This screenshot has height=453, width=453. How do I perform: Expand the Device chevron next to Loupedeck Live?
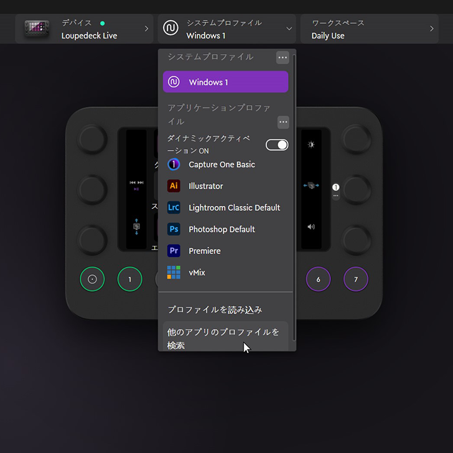click(146, 29)
